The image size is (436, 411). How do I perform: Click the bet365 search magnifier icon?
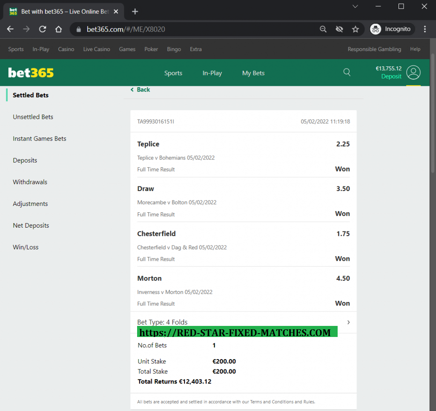click(x=347, y=72)
